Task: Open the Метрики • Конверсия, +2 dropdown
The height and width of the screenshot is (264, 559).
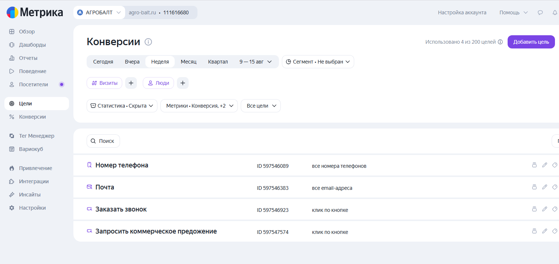Action: [199, 106]
